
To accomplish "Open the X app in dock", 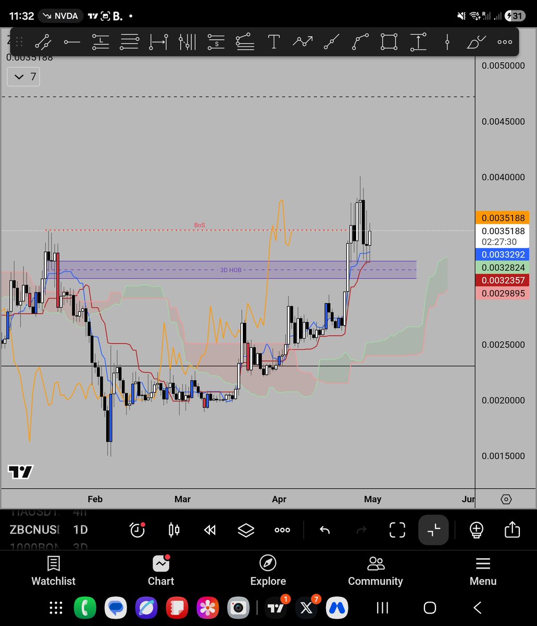I will point(306,608).
